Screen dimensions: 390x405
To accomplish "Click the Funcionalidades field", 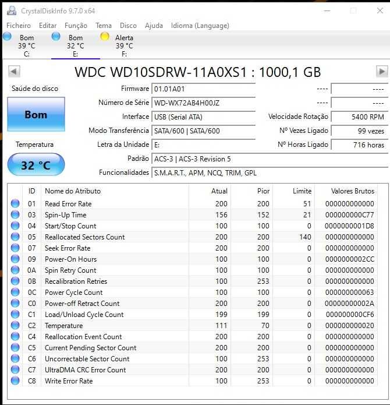I will pos(270,173).
